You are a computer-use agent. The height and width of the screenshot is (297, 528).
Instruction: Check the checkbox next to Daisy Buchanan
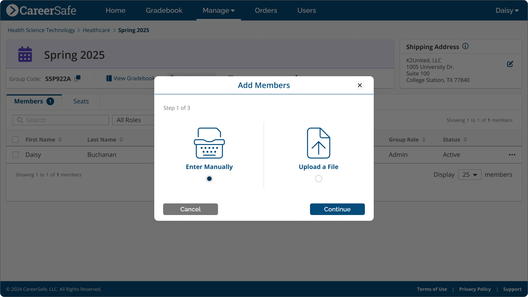(x=15, y=154)
